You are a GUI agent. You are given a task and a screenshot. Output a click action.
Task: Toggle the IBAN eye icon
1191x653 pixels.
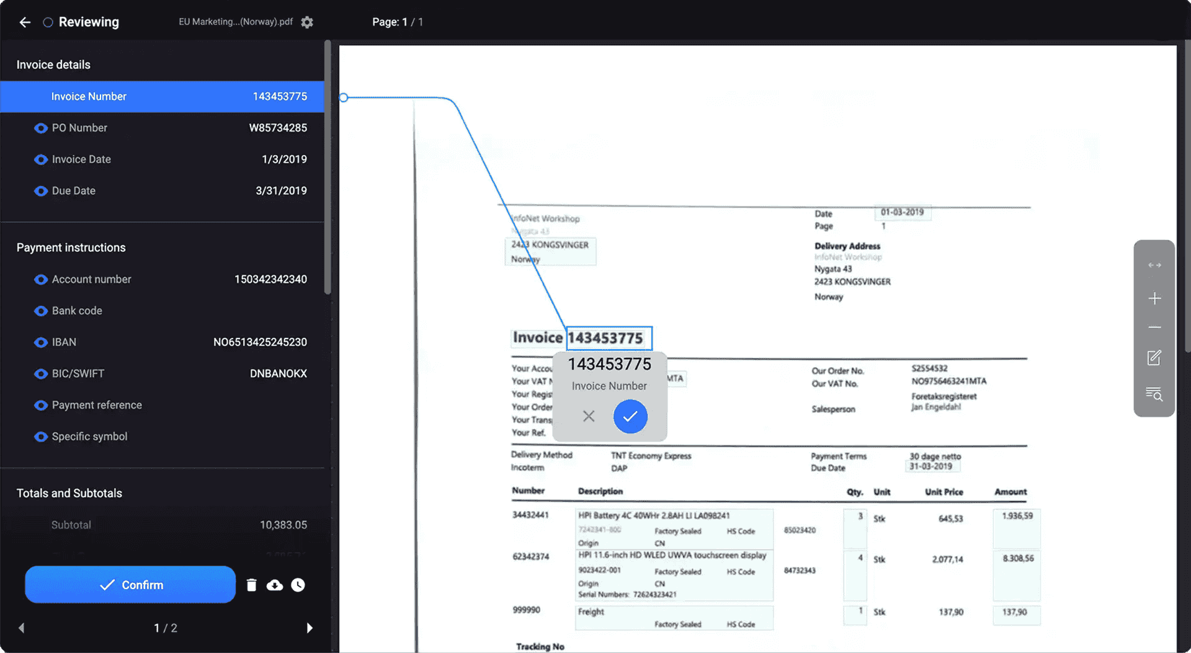pyautogui.click(x=41, y=342)
